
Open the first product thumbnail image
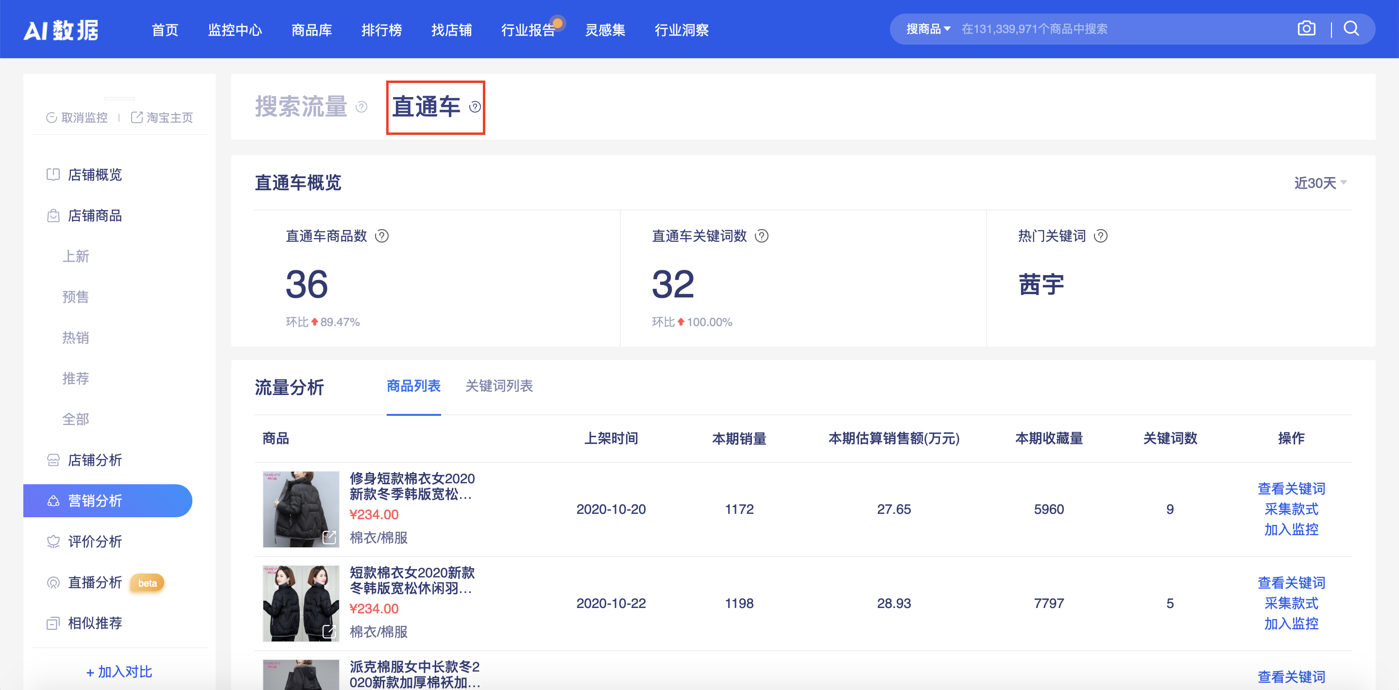[x=300, y=509]
